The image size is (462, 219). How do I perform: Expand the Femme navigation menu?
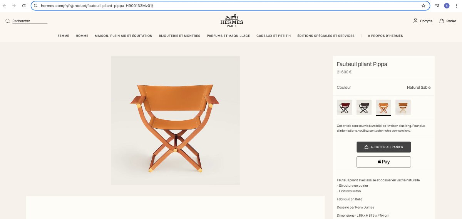point(64,36)
